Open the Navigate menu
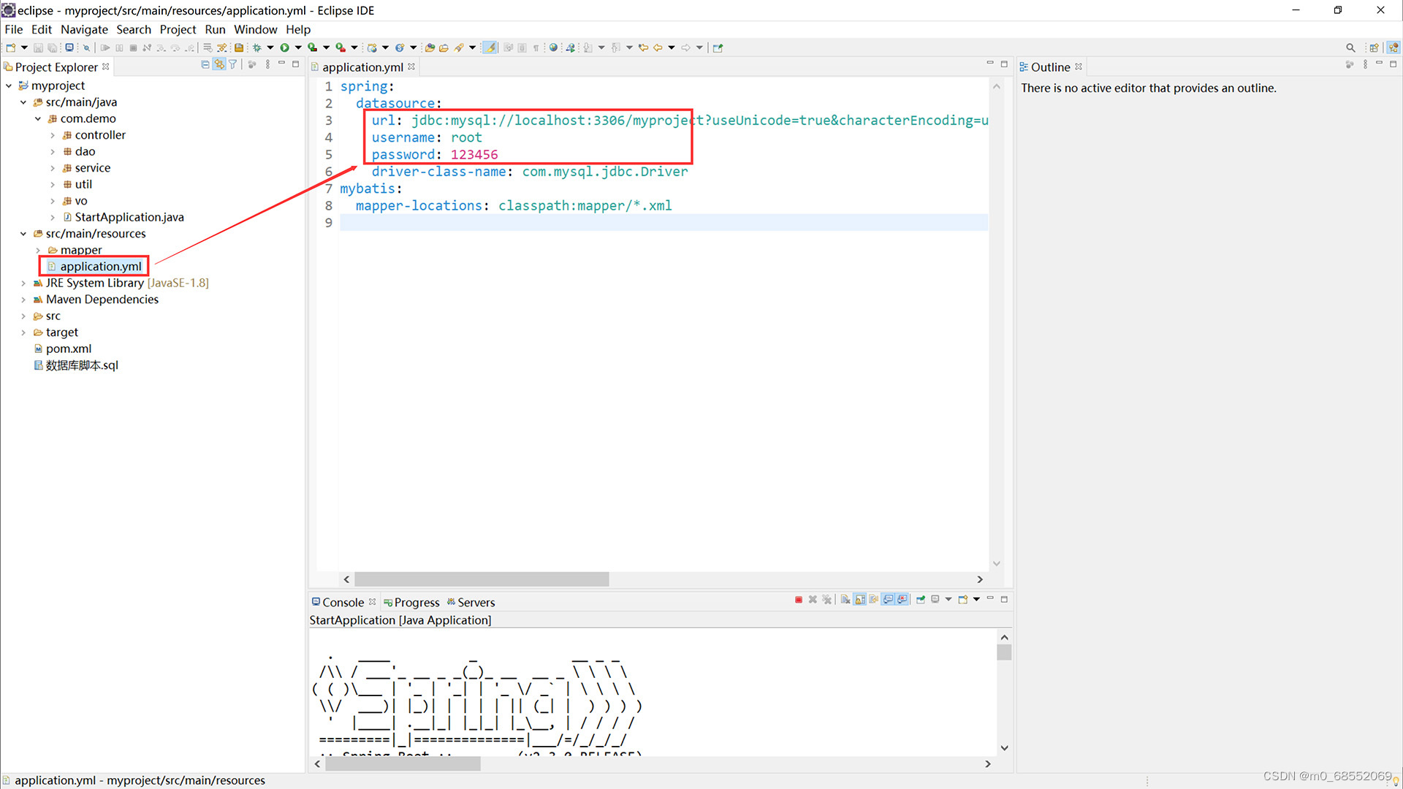This screenshot has height=789, width=1403. [84, 29]
